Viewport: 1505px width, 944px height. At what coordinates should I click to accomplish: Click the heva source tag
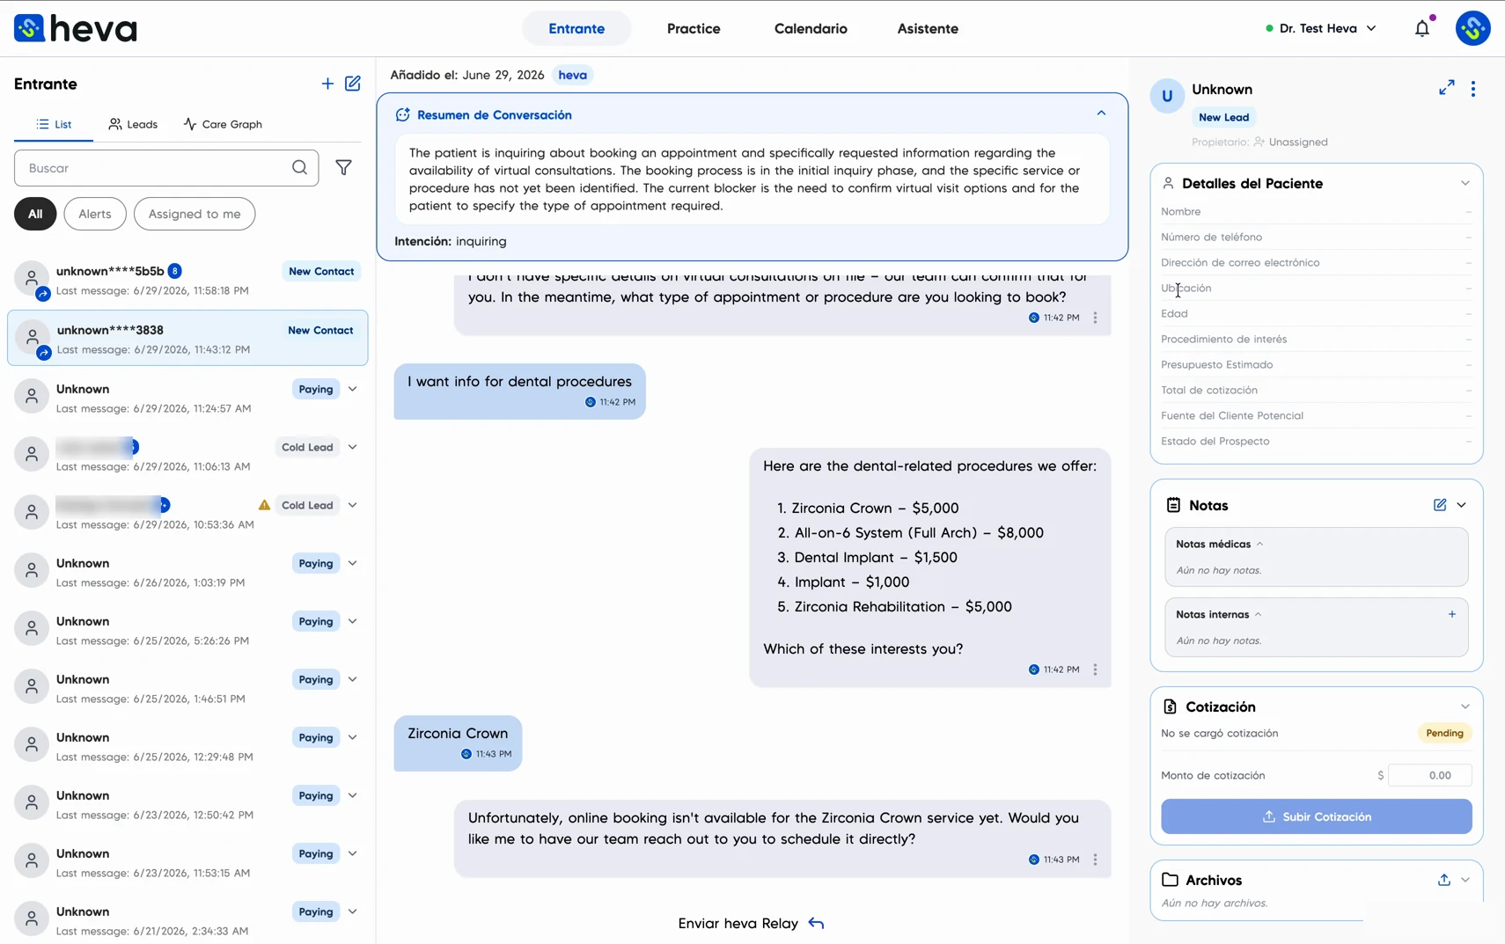(x=573, y=75)
